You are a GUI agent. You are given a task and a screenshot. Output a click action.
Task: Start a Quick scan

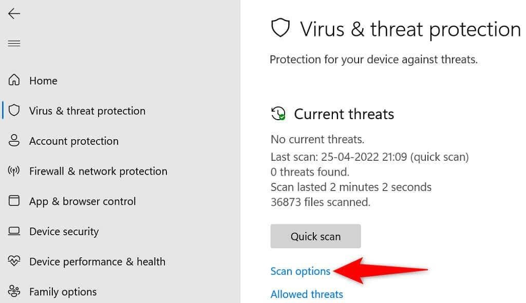(x=315, y=236)
